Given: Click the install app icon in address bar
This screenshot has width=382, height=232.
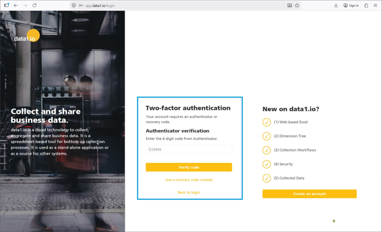Looking at the screenshot, I should click(x=290, y=6).
